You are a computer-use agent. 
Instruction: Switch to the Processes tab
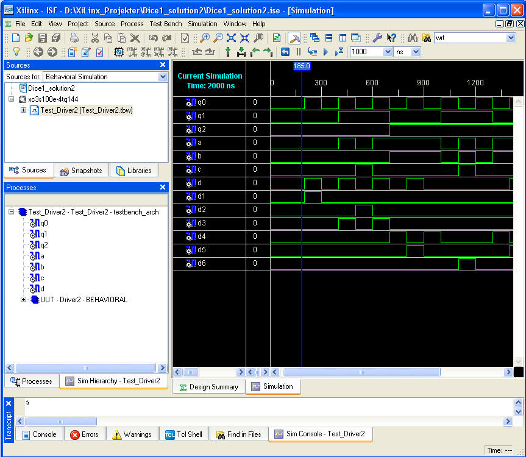click(x=32, y=381)
